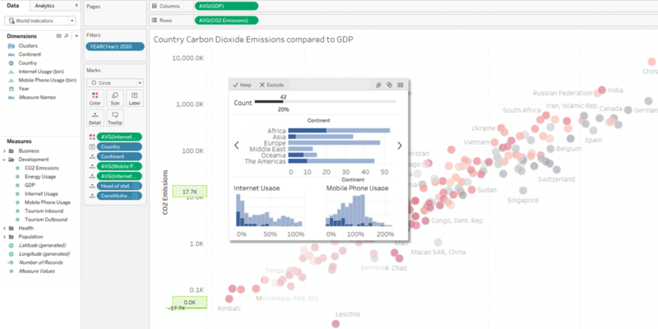Expand the Health measures folder

[5, 229]
